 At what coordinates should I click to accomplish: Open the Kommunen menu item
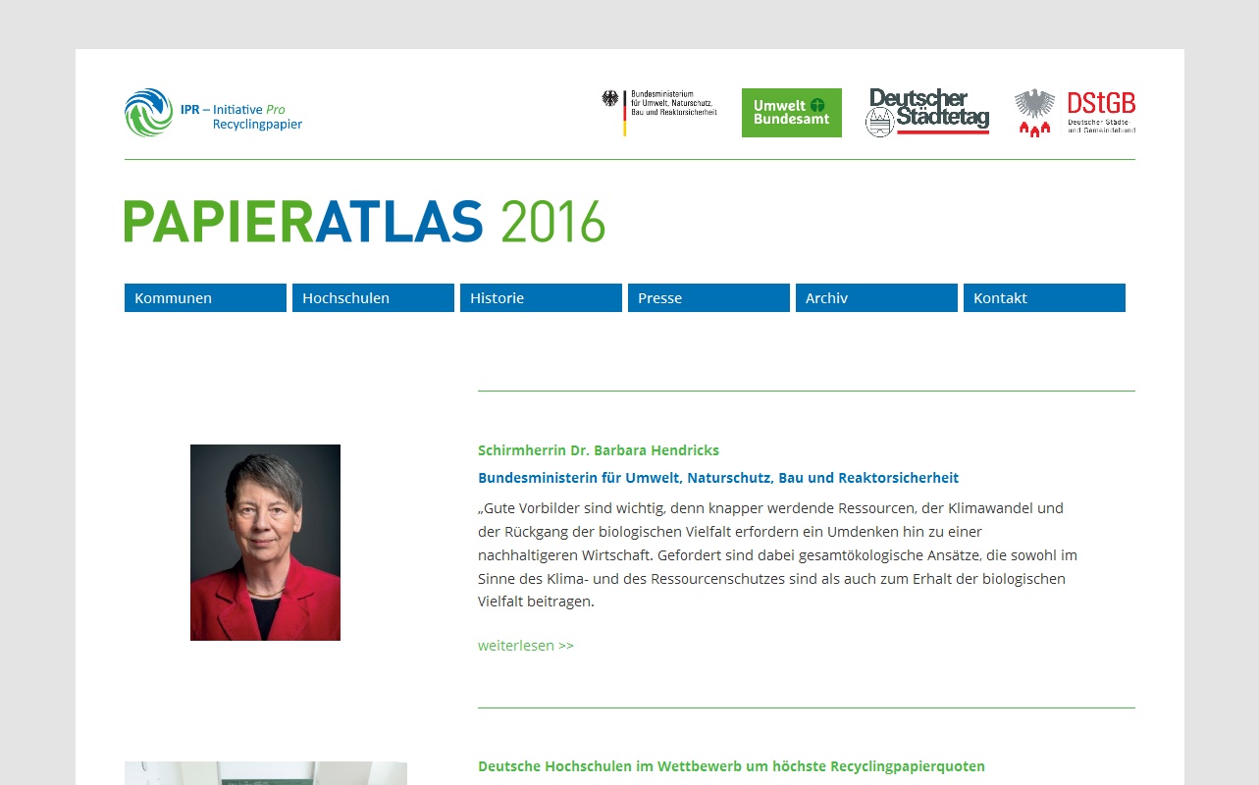[x=205, y=298]
